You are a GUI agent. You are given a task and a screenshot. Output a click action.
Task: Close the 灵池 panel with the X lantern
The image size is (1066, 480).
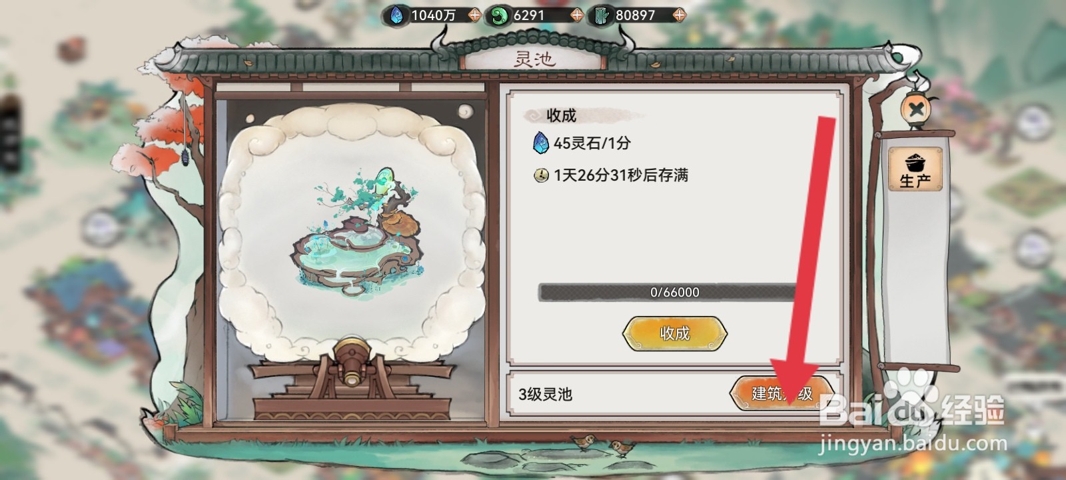point(917,109)
